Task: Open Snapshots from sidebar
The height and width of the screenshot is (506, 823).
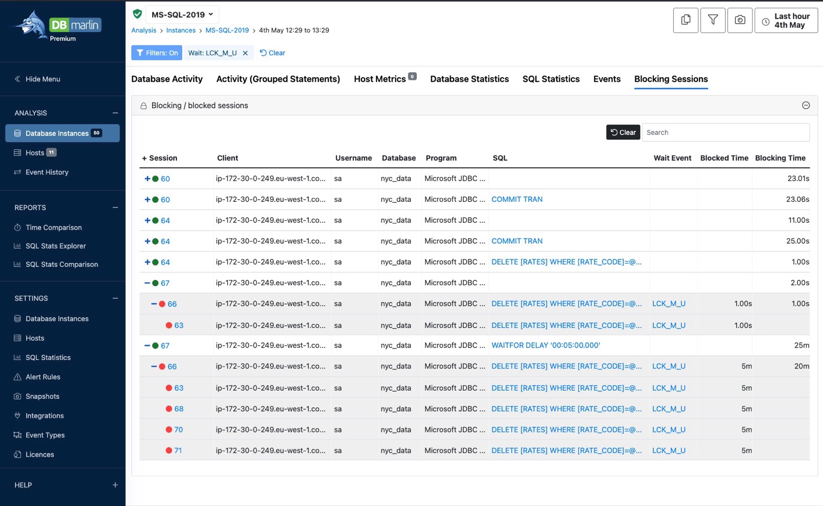Action: pos(42,396)
